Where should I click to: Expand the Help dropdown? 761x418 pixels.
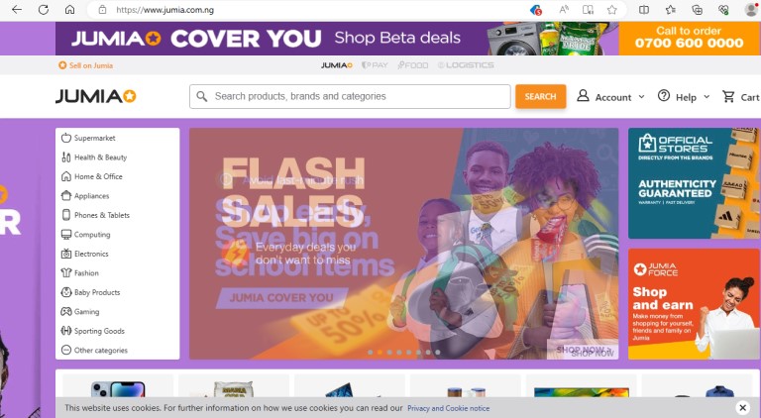click(684, 97)
